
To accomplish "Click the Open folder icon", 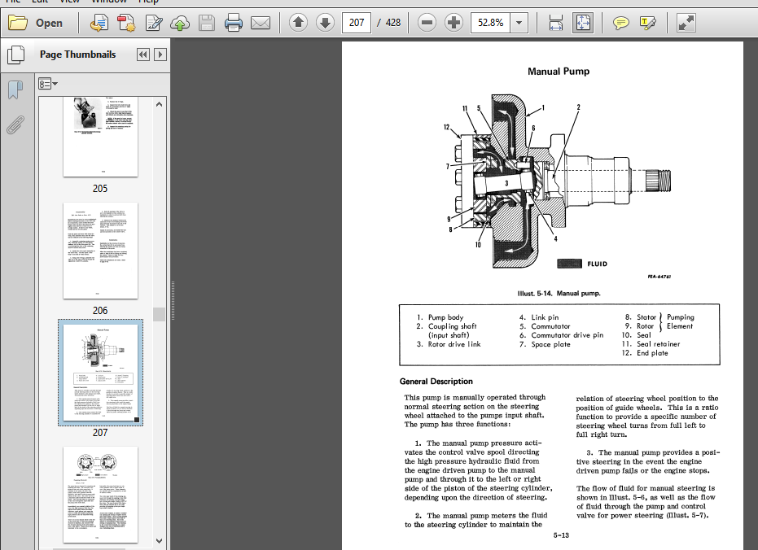I will point(18,23).
